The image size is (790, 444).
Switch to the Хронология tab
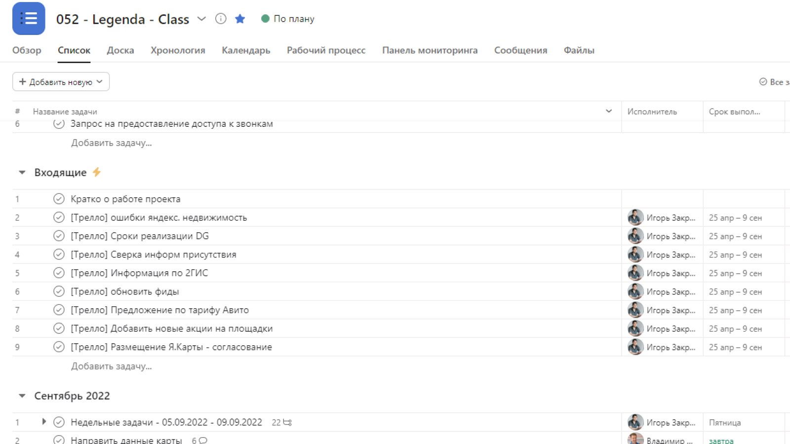coord(178,50)
